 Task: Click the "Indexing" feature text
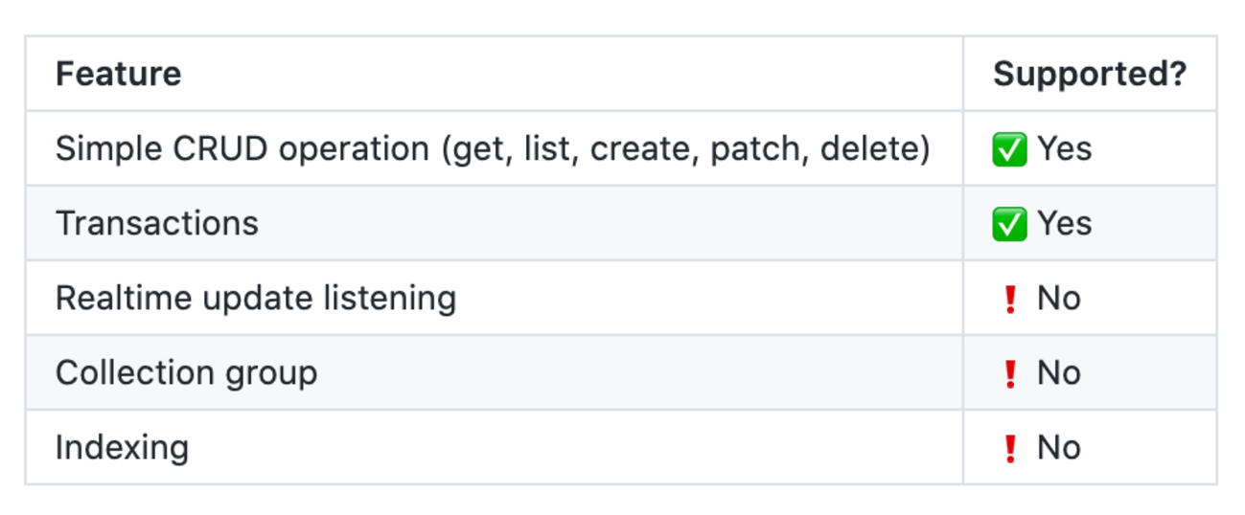pyautogui.click(x=122, y=448)
